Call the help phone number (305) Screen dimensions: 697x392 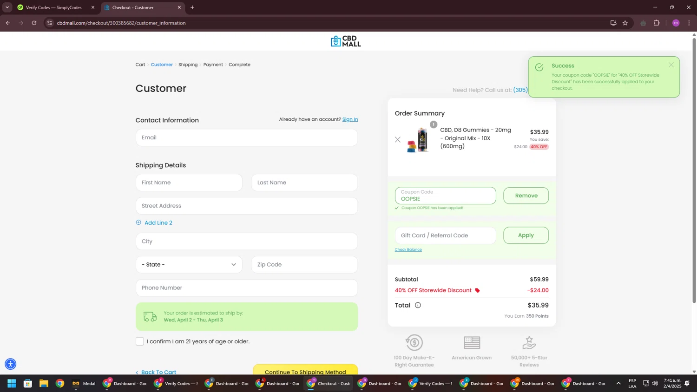520,90
